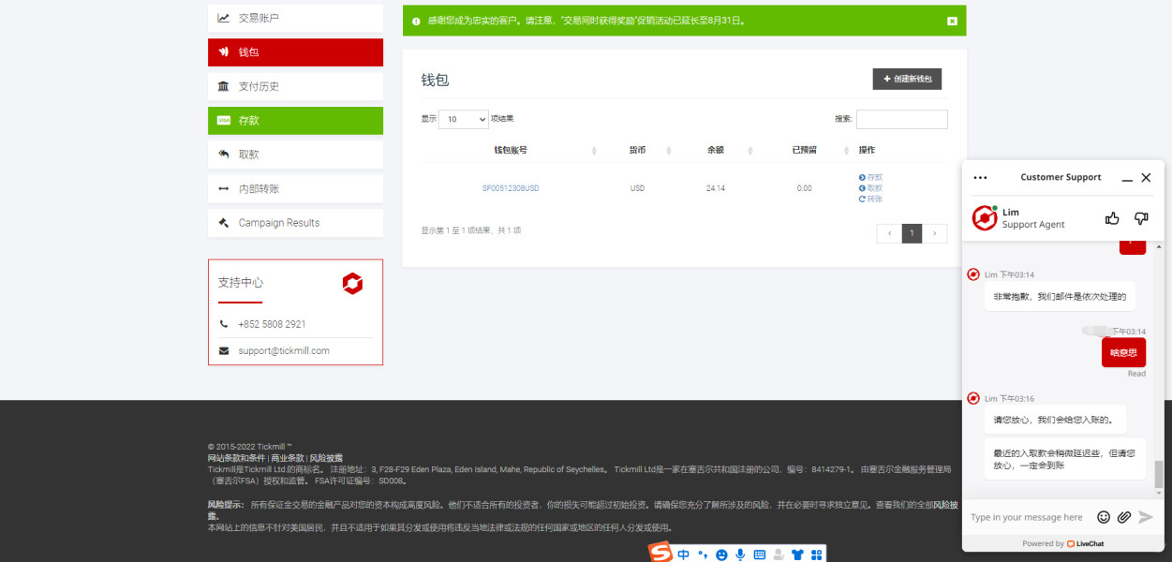Open 支付历史 in the sidebar
The width and height of the screenshot is (1172, 562).
tap(295, 86)
